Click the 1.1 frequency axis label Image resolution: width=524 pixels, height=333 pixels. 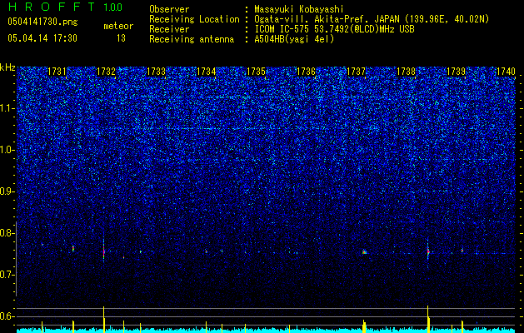point(7,108)
